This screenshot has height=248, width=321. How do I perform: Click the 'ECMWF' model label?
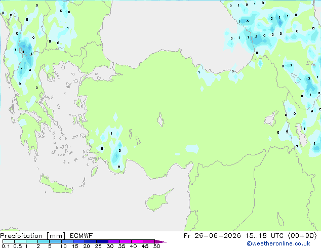(x=82, y=236)
